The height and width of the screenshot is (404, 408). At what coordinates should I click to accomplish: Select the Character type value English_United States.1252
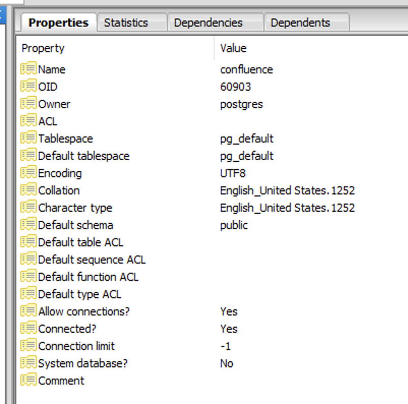pyautogui.click(x=287, y=208)
